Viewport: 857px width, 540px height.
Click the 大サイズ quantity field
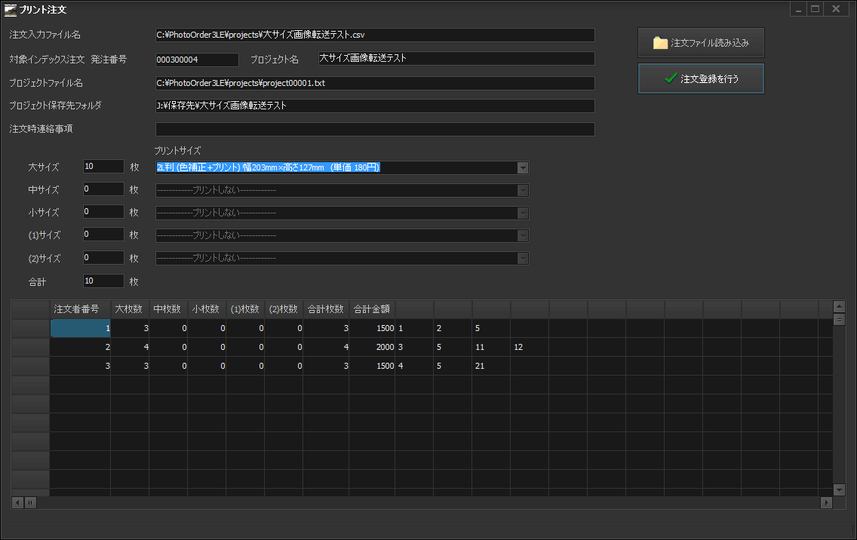pyautogui.click(x=103, y=166)
